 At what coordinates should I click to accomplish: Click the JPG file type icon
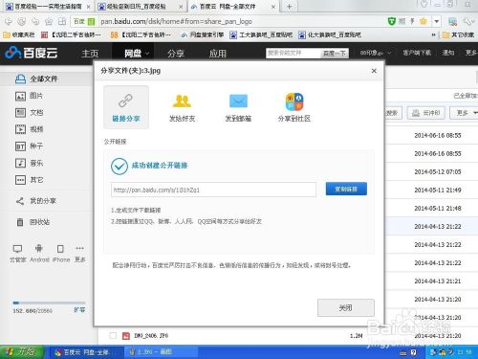pos(126,336)
